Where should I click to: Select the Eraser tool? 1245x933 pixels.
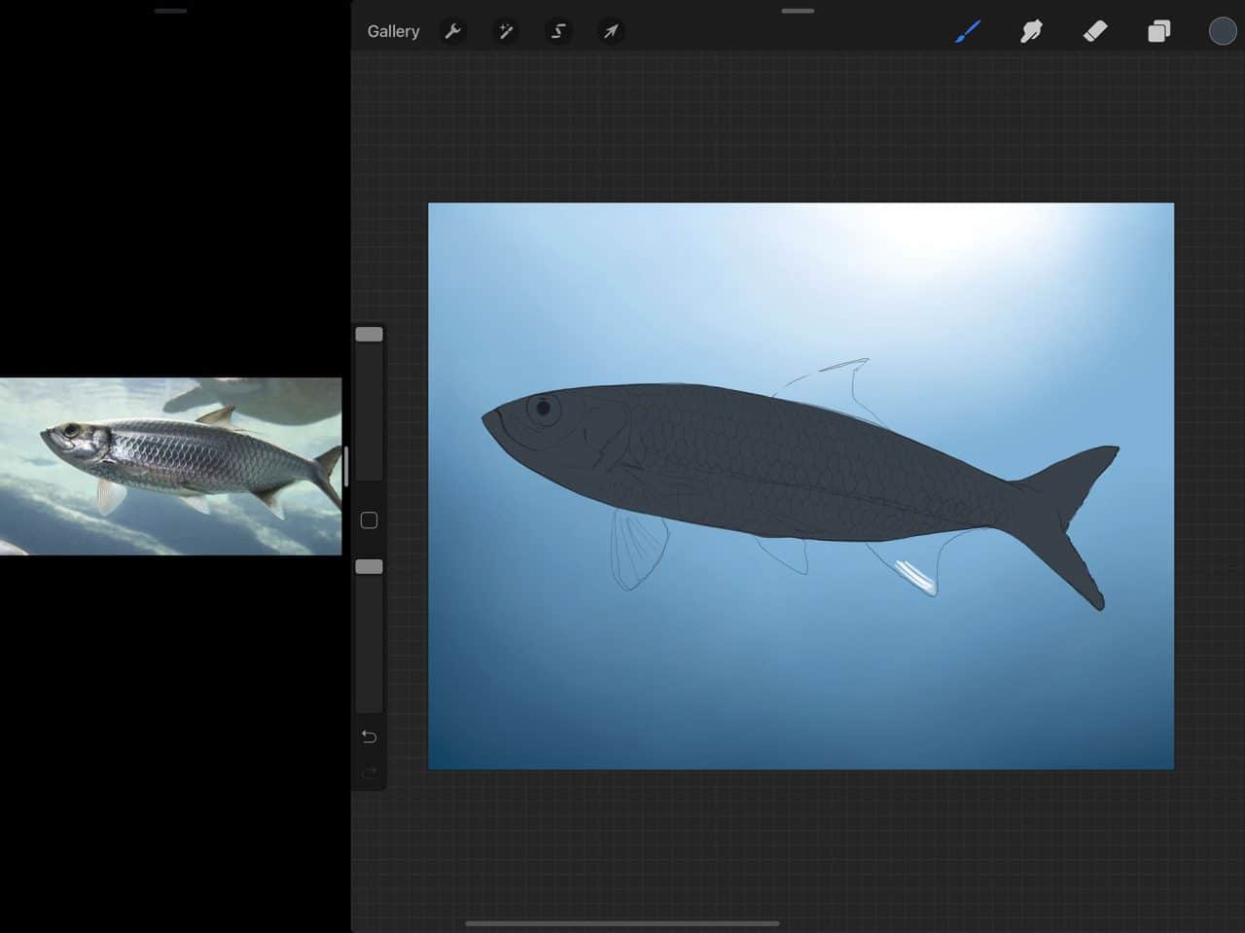(1094, 30)
